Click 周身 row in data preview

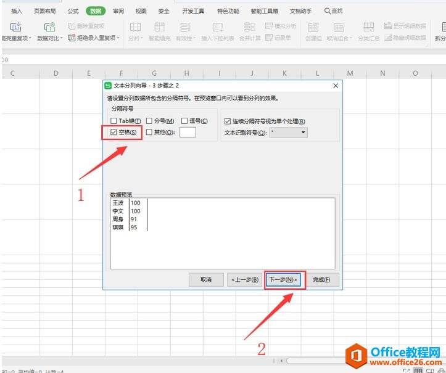point(118,219)
